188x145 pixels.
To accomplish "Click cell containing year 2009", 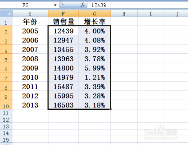I will point(30,68).
